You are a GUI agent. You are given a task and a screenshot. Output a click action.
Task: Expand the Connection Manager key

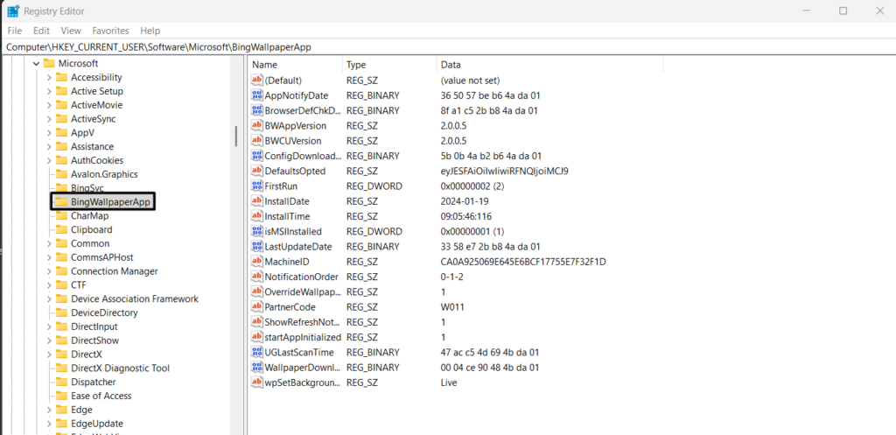[49, 271]
